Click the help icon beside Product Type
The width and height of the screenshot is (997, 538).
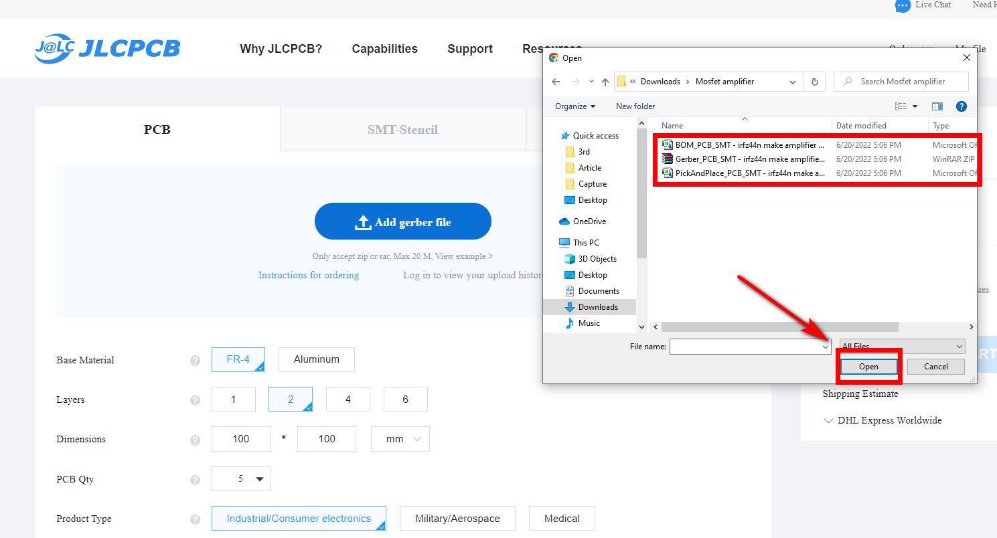195,519
